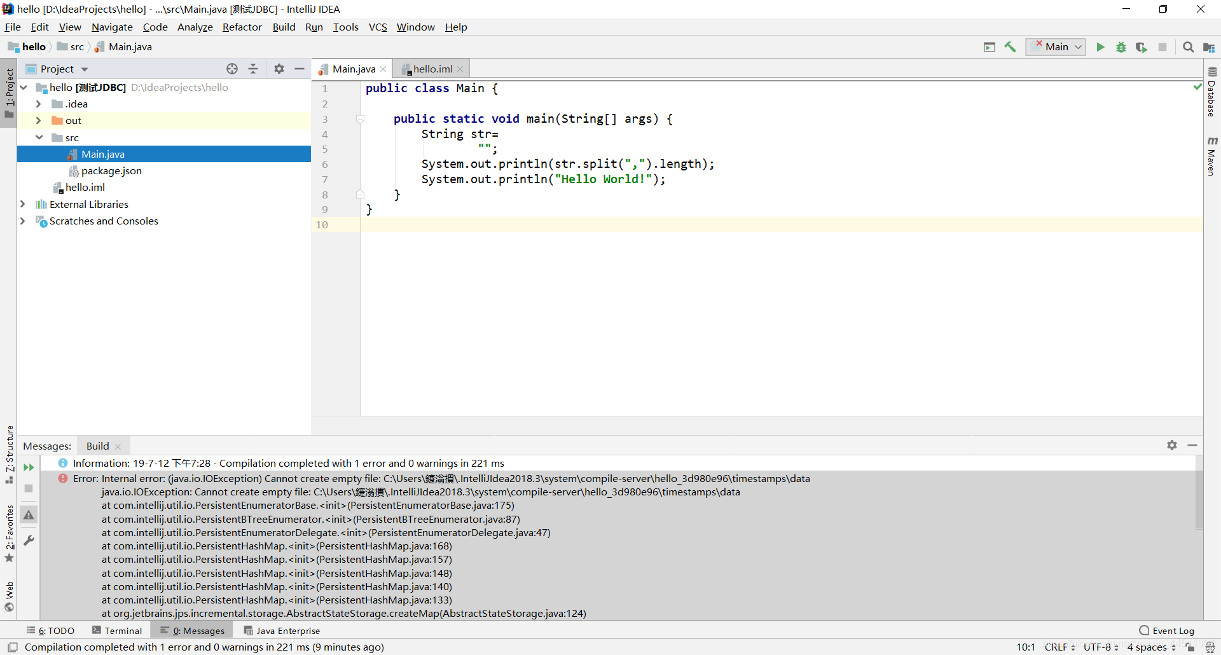Image resolution: width=1221 pixels, height=655 pixels.
Task: Toggle tool window quick-access button in status bar
Action: coord(13,647)
